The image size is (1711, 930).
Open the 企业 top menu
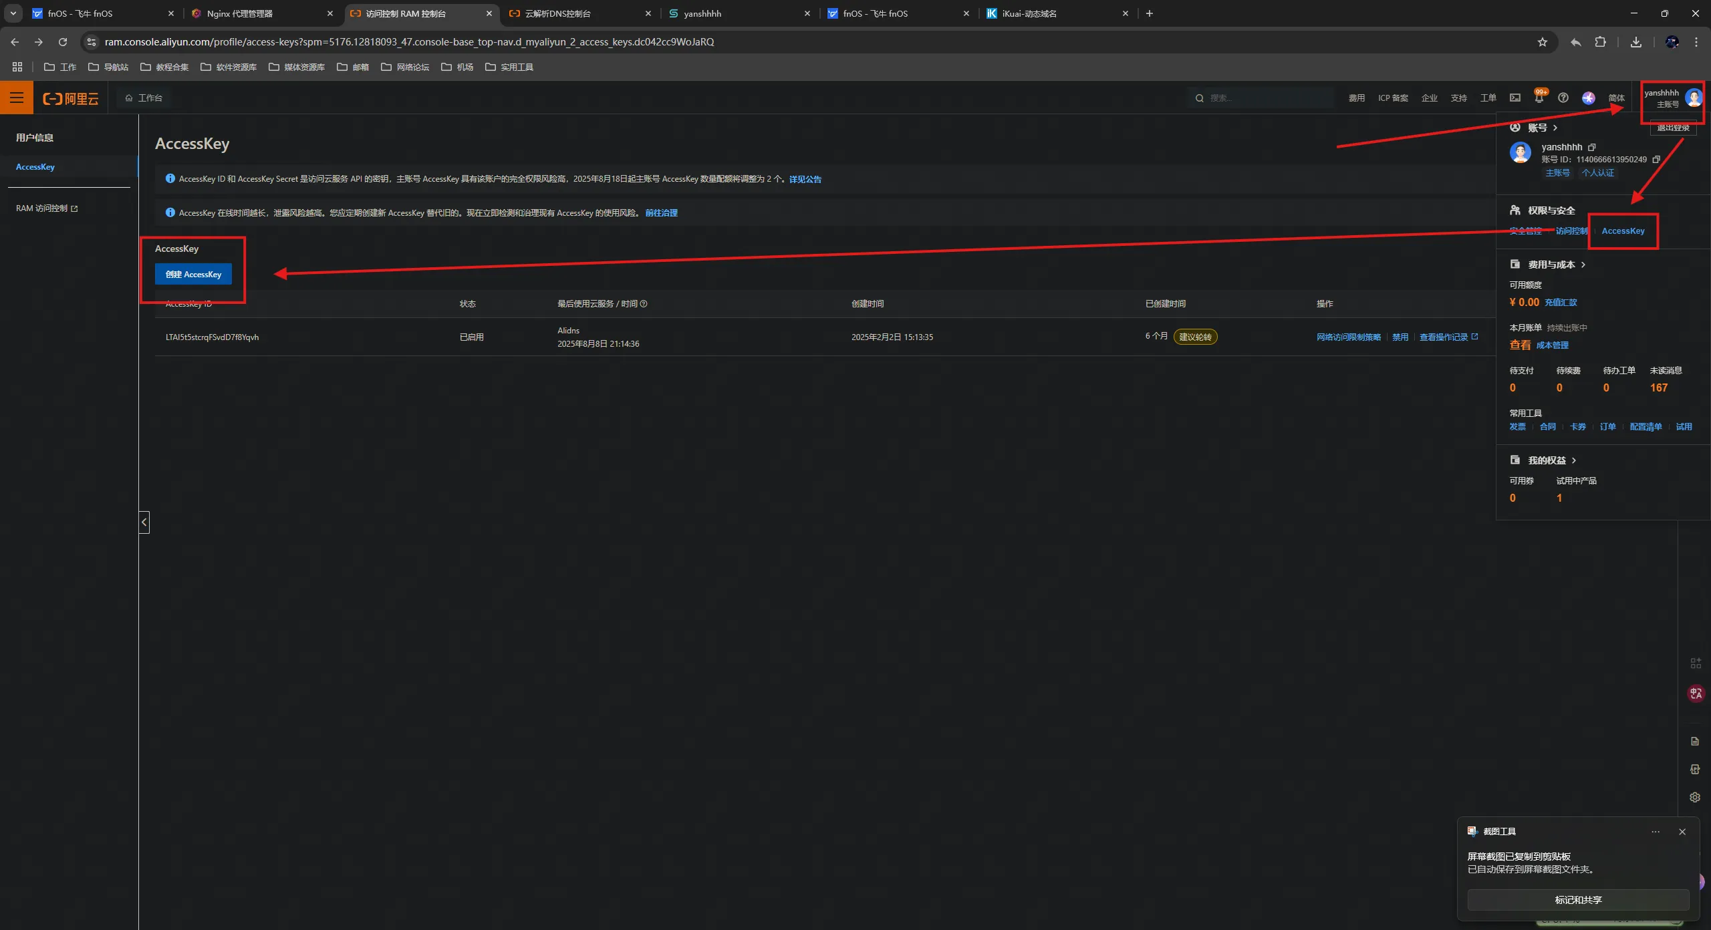1429,98
